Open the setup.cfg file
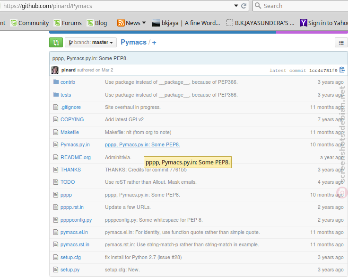This screenshot has width=348, height=279. [70, 257]
